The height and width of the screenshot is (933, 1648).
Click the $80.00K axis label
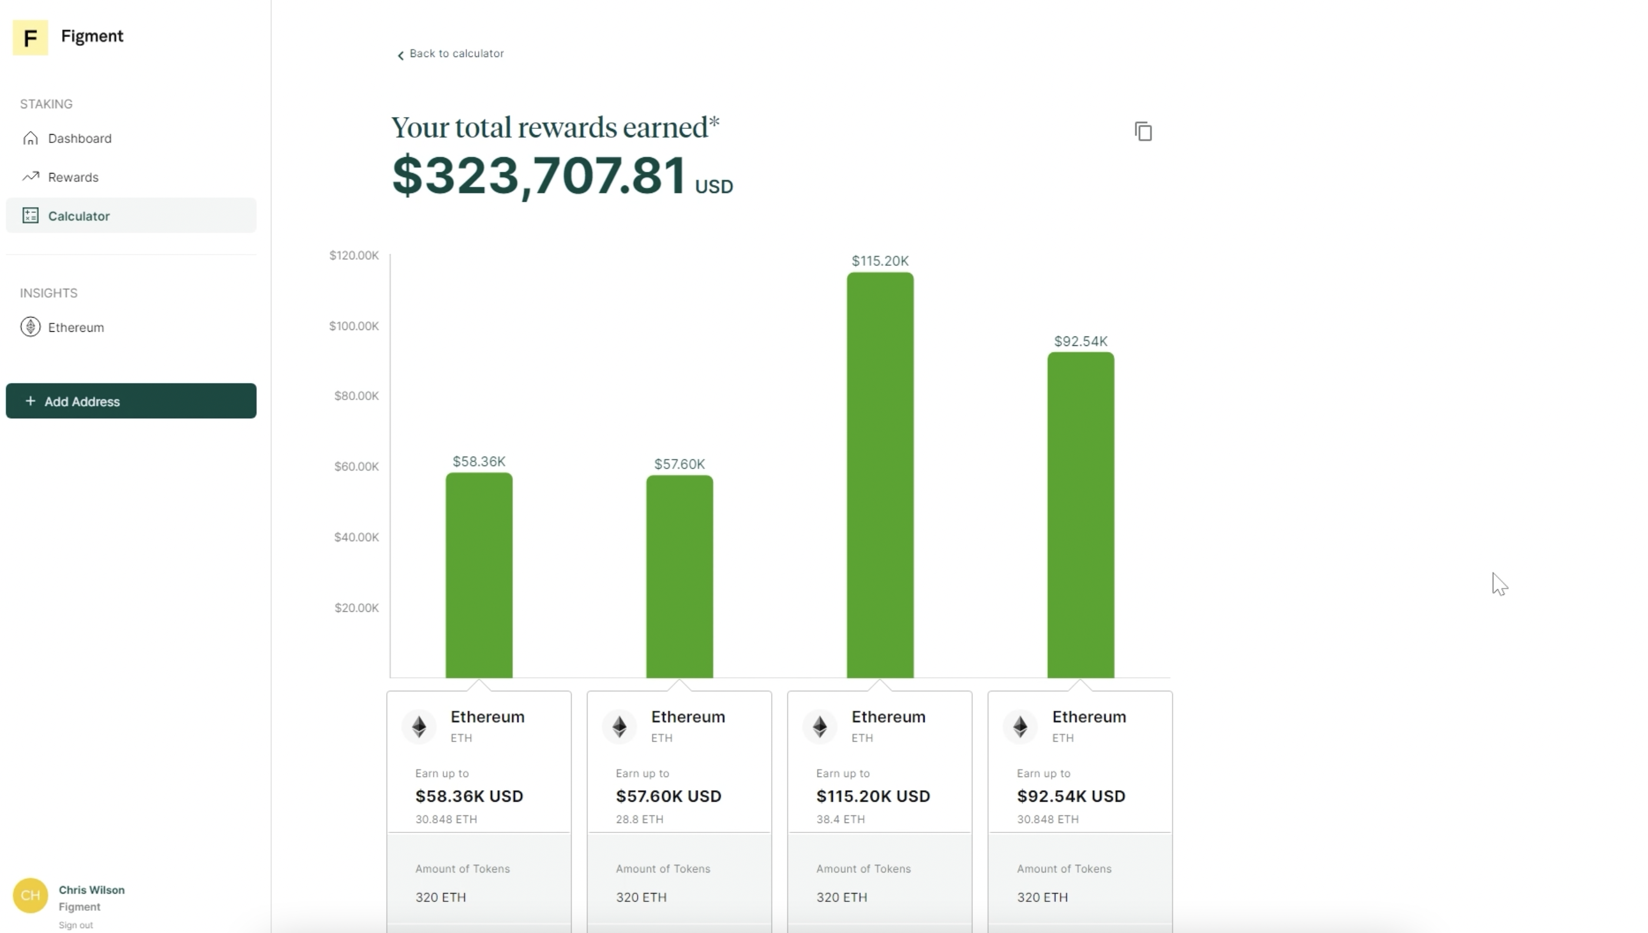coord(357,395)
